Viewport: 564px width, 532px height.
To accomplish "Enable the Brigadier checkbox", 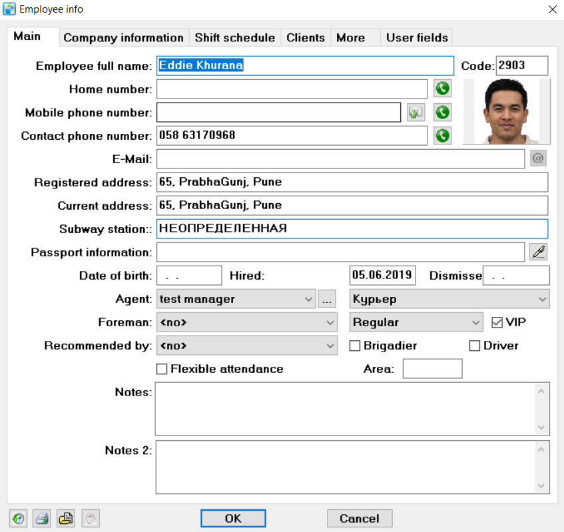I will pyautogui.click(x=355, y=346).
